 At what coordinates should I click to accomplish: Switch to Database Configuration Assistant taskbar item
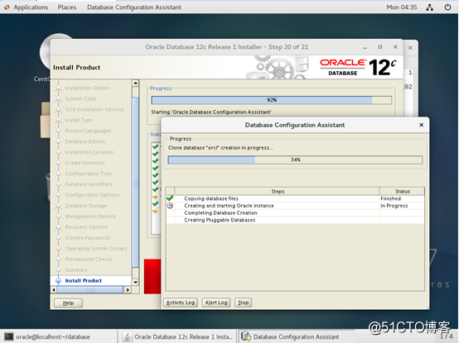[x=296, y=336]
